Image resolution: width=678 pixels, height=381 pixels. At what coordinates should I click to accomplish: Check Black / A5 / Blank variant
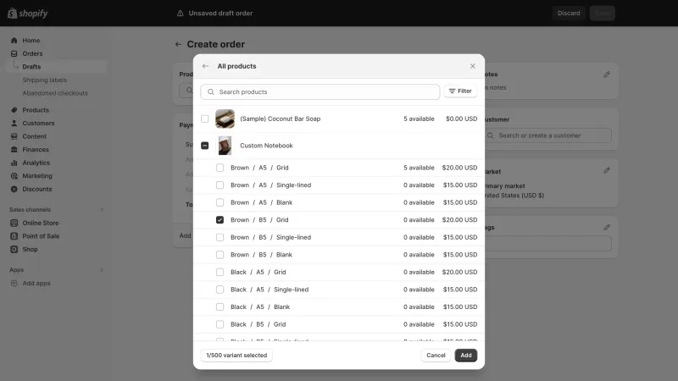point(220,307)
